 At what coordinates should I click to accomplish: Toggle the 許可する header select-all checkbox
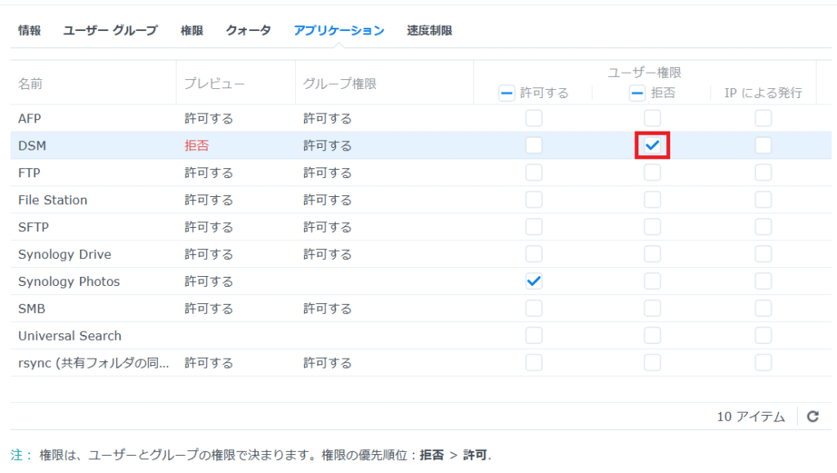coord(506,93)
